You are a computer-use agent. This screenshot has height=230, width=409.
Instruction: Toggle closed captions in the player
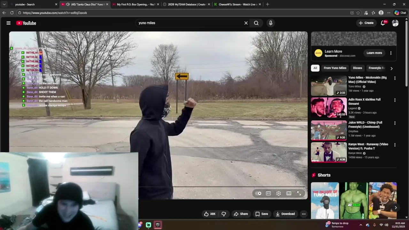[268, 193]
